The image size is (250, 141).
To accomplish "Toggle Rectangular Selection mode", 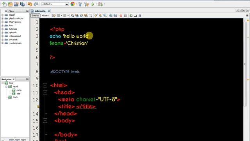I will (x=90, y=16).
